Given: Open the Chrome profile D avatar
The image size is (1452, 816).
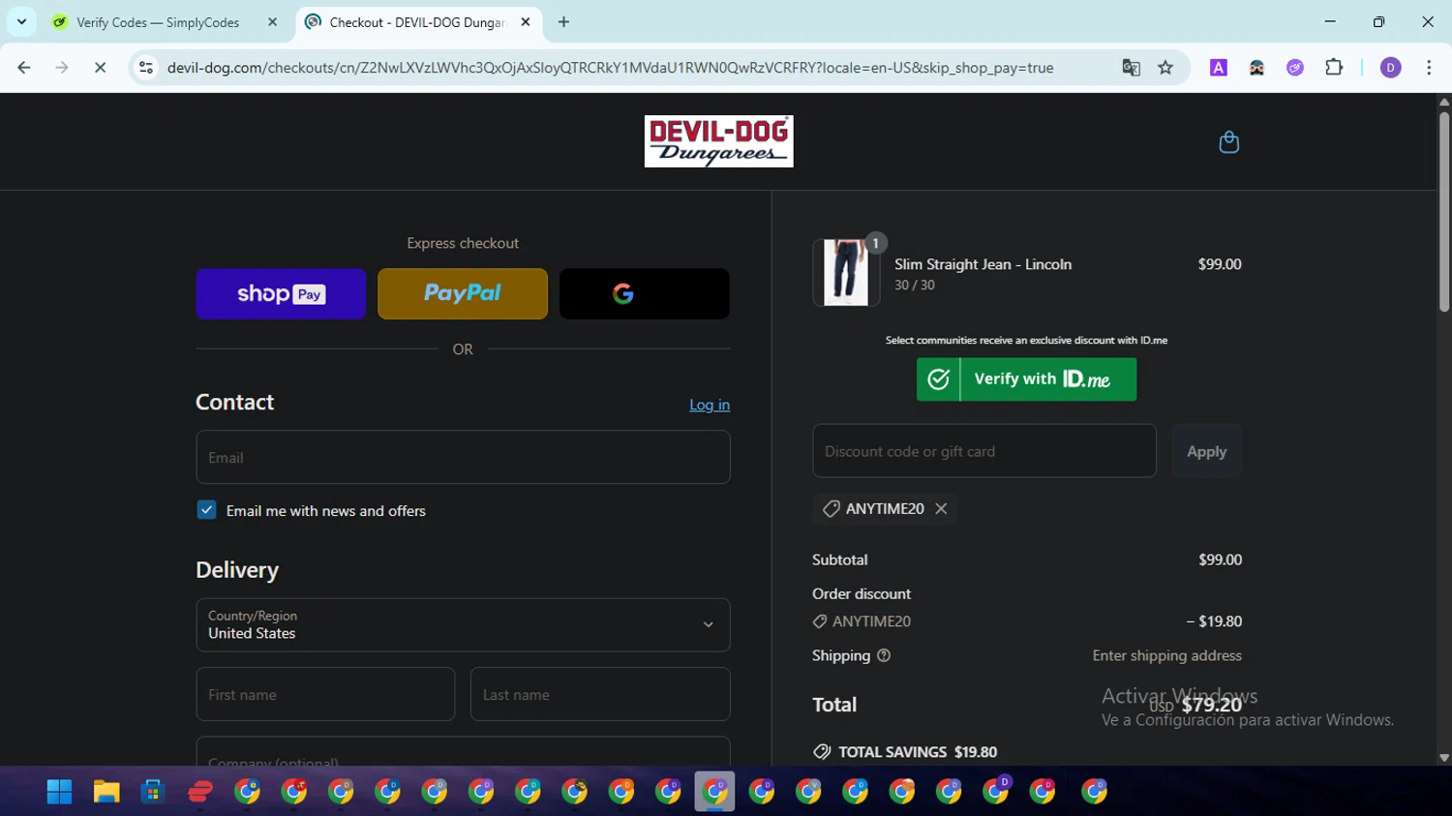Looking at the screenshot, I should pyautogui.click(x=1390, y=68).
